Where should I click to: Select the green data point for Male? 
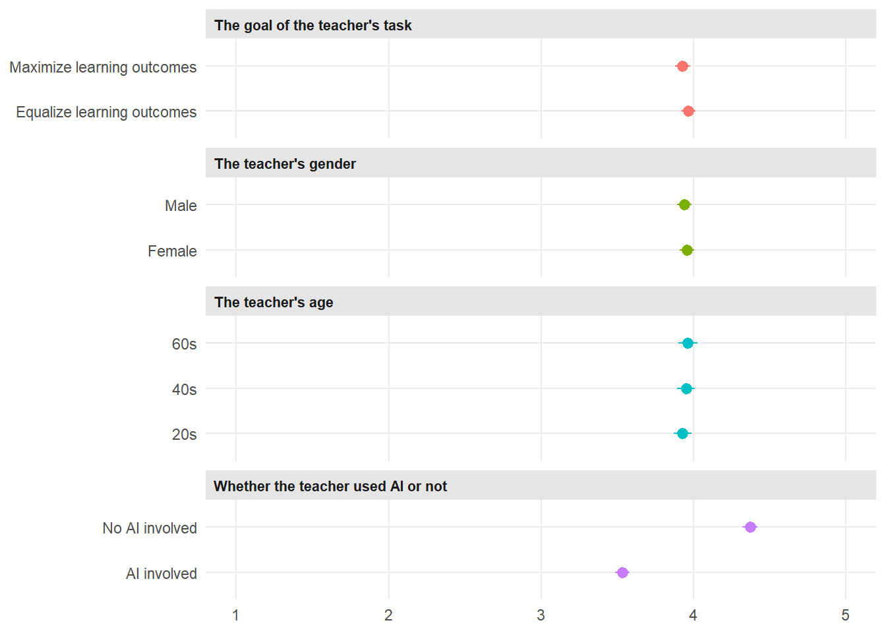tap(684, 205)
